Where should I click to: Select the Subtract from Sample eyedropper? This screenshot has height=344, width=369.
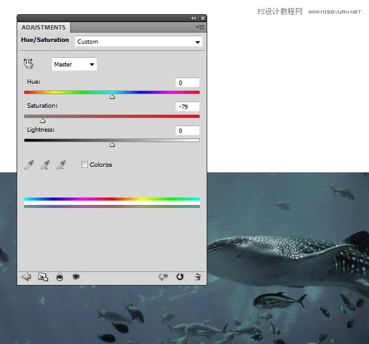60,165
